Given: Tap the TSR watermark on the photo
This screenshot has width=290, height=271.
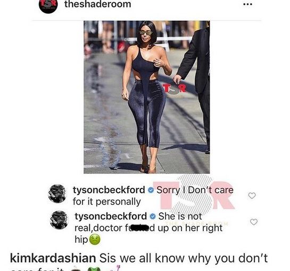Looking at the screenshot, I should [174, 89].
